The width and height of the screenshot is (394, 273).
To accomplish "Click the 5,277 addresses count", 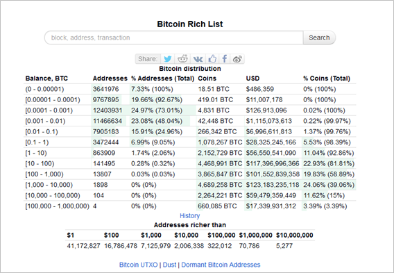I will coord(284,246).
